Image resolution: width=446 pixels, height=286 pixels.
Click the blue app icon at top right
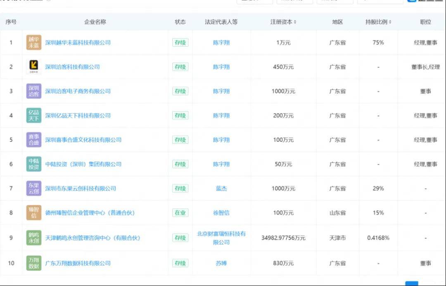(411, 1)
